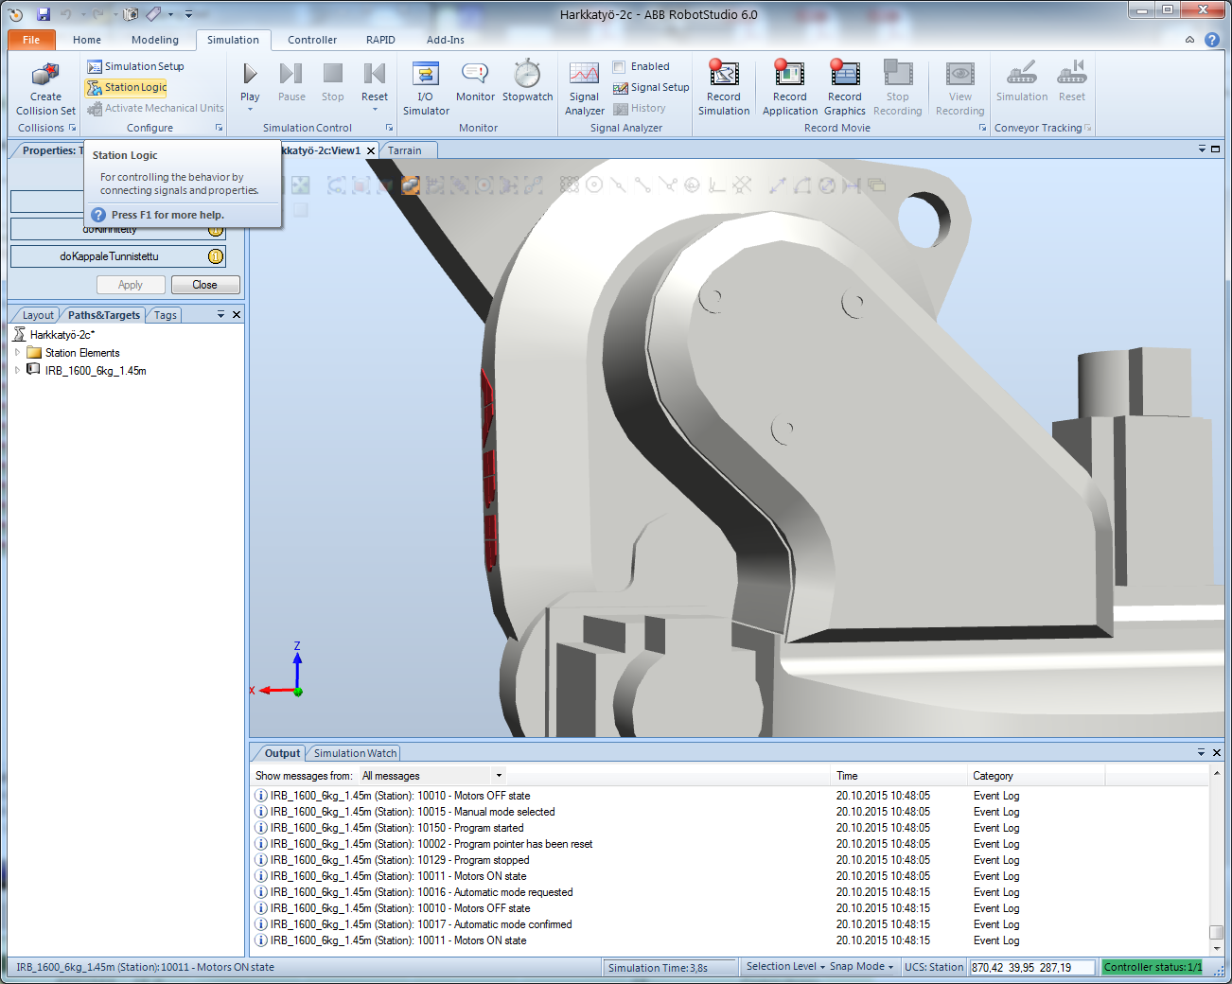Open the Play button dropdown arrow

click(x=250, y=109)
